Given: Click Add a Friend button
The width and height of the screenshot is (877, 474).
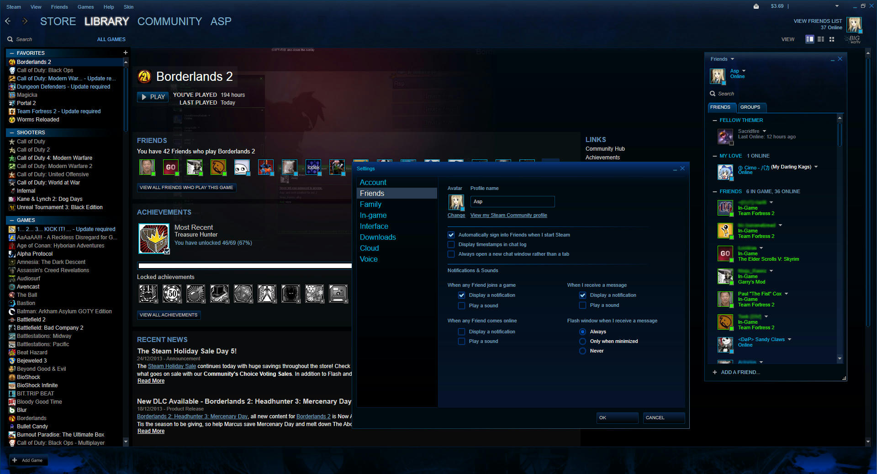Looking at the screenshot, I should 736,372.
